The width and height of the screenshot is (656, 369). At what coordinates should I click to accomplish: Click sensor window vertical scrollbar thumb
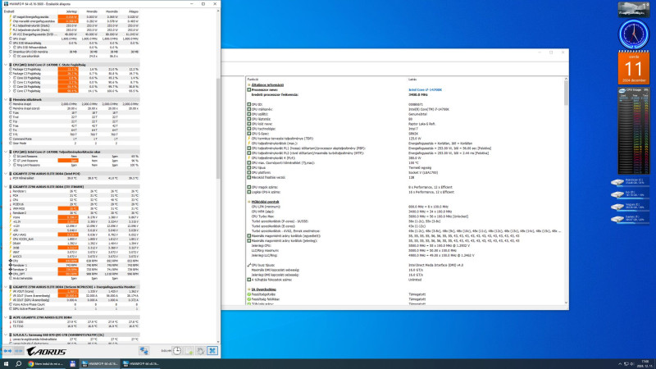218,129
